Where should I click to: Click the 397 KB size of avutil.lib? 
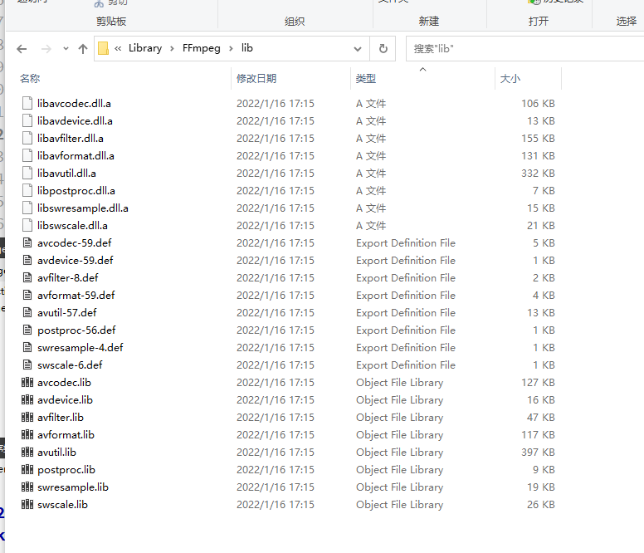click(x=538, y=453)
